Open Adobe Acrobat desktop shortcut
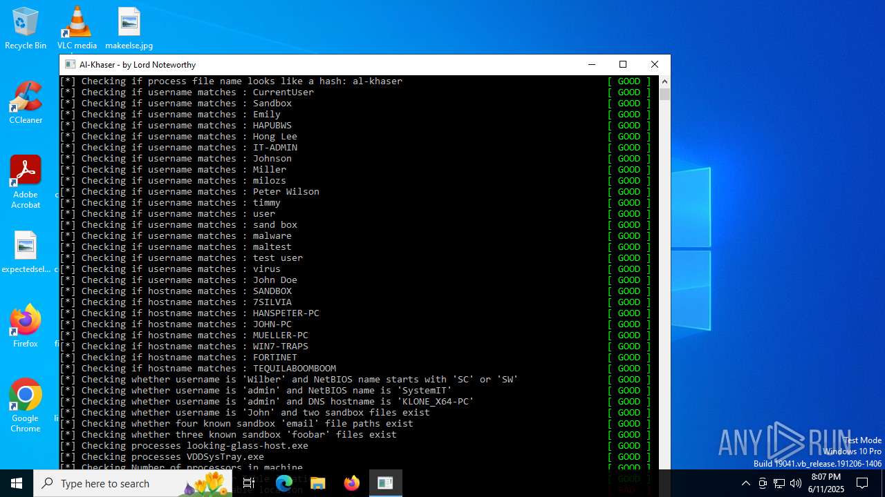885x497 pixels. tap(26, 183)
